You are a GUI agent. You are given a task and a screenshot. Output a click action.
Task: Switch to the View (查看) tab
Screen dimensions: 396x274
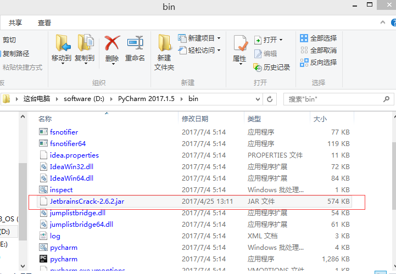coord(44,23)
